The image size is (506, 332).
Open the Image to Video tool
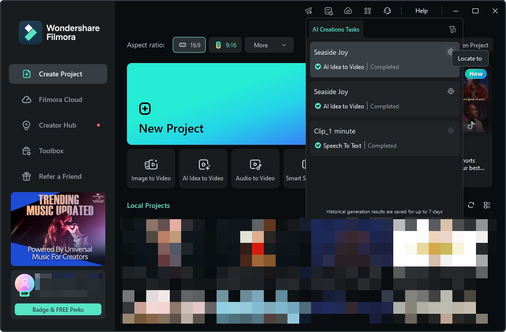click(151, 168)
